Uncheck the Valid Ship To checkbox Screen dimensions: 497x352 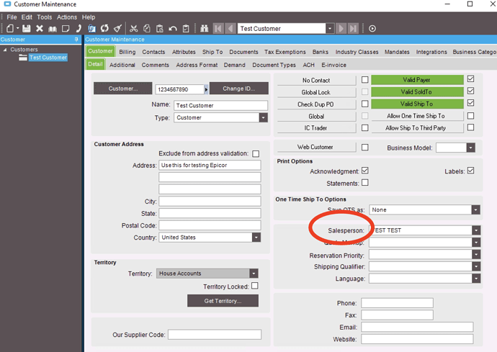pyautogui.click(x=470, y=103)
